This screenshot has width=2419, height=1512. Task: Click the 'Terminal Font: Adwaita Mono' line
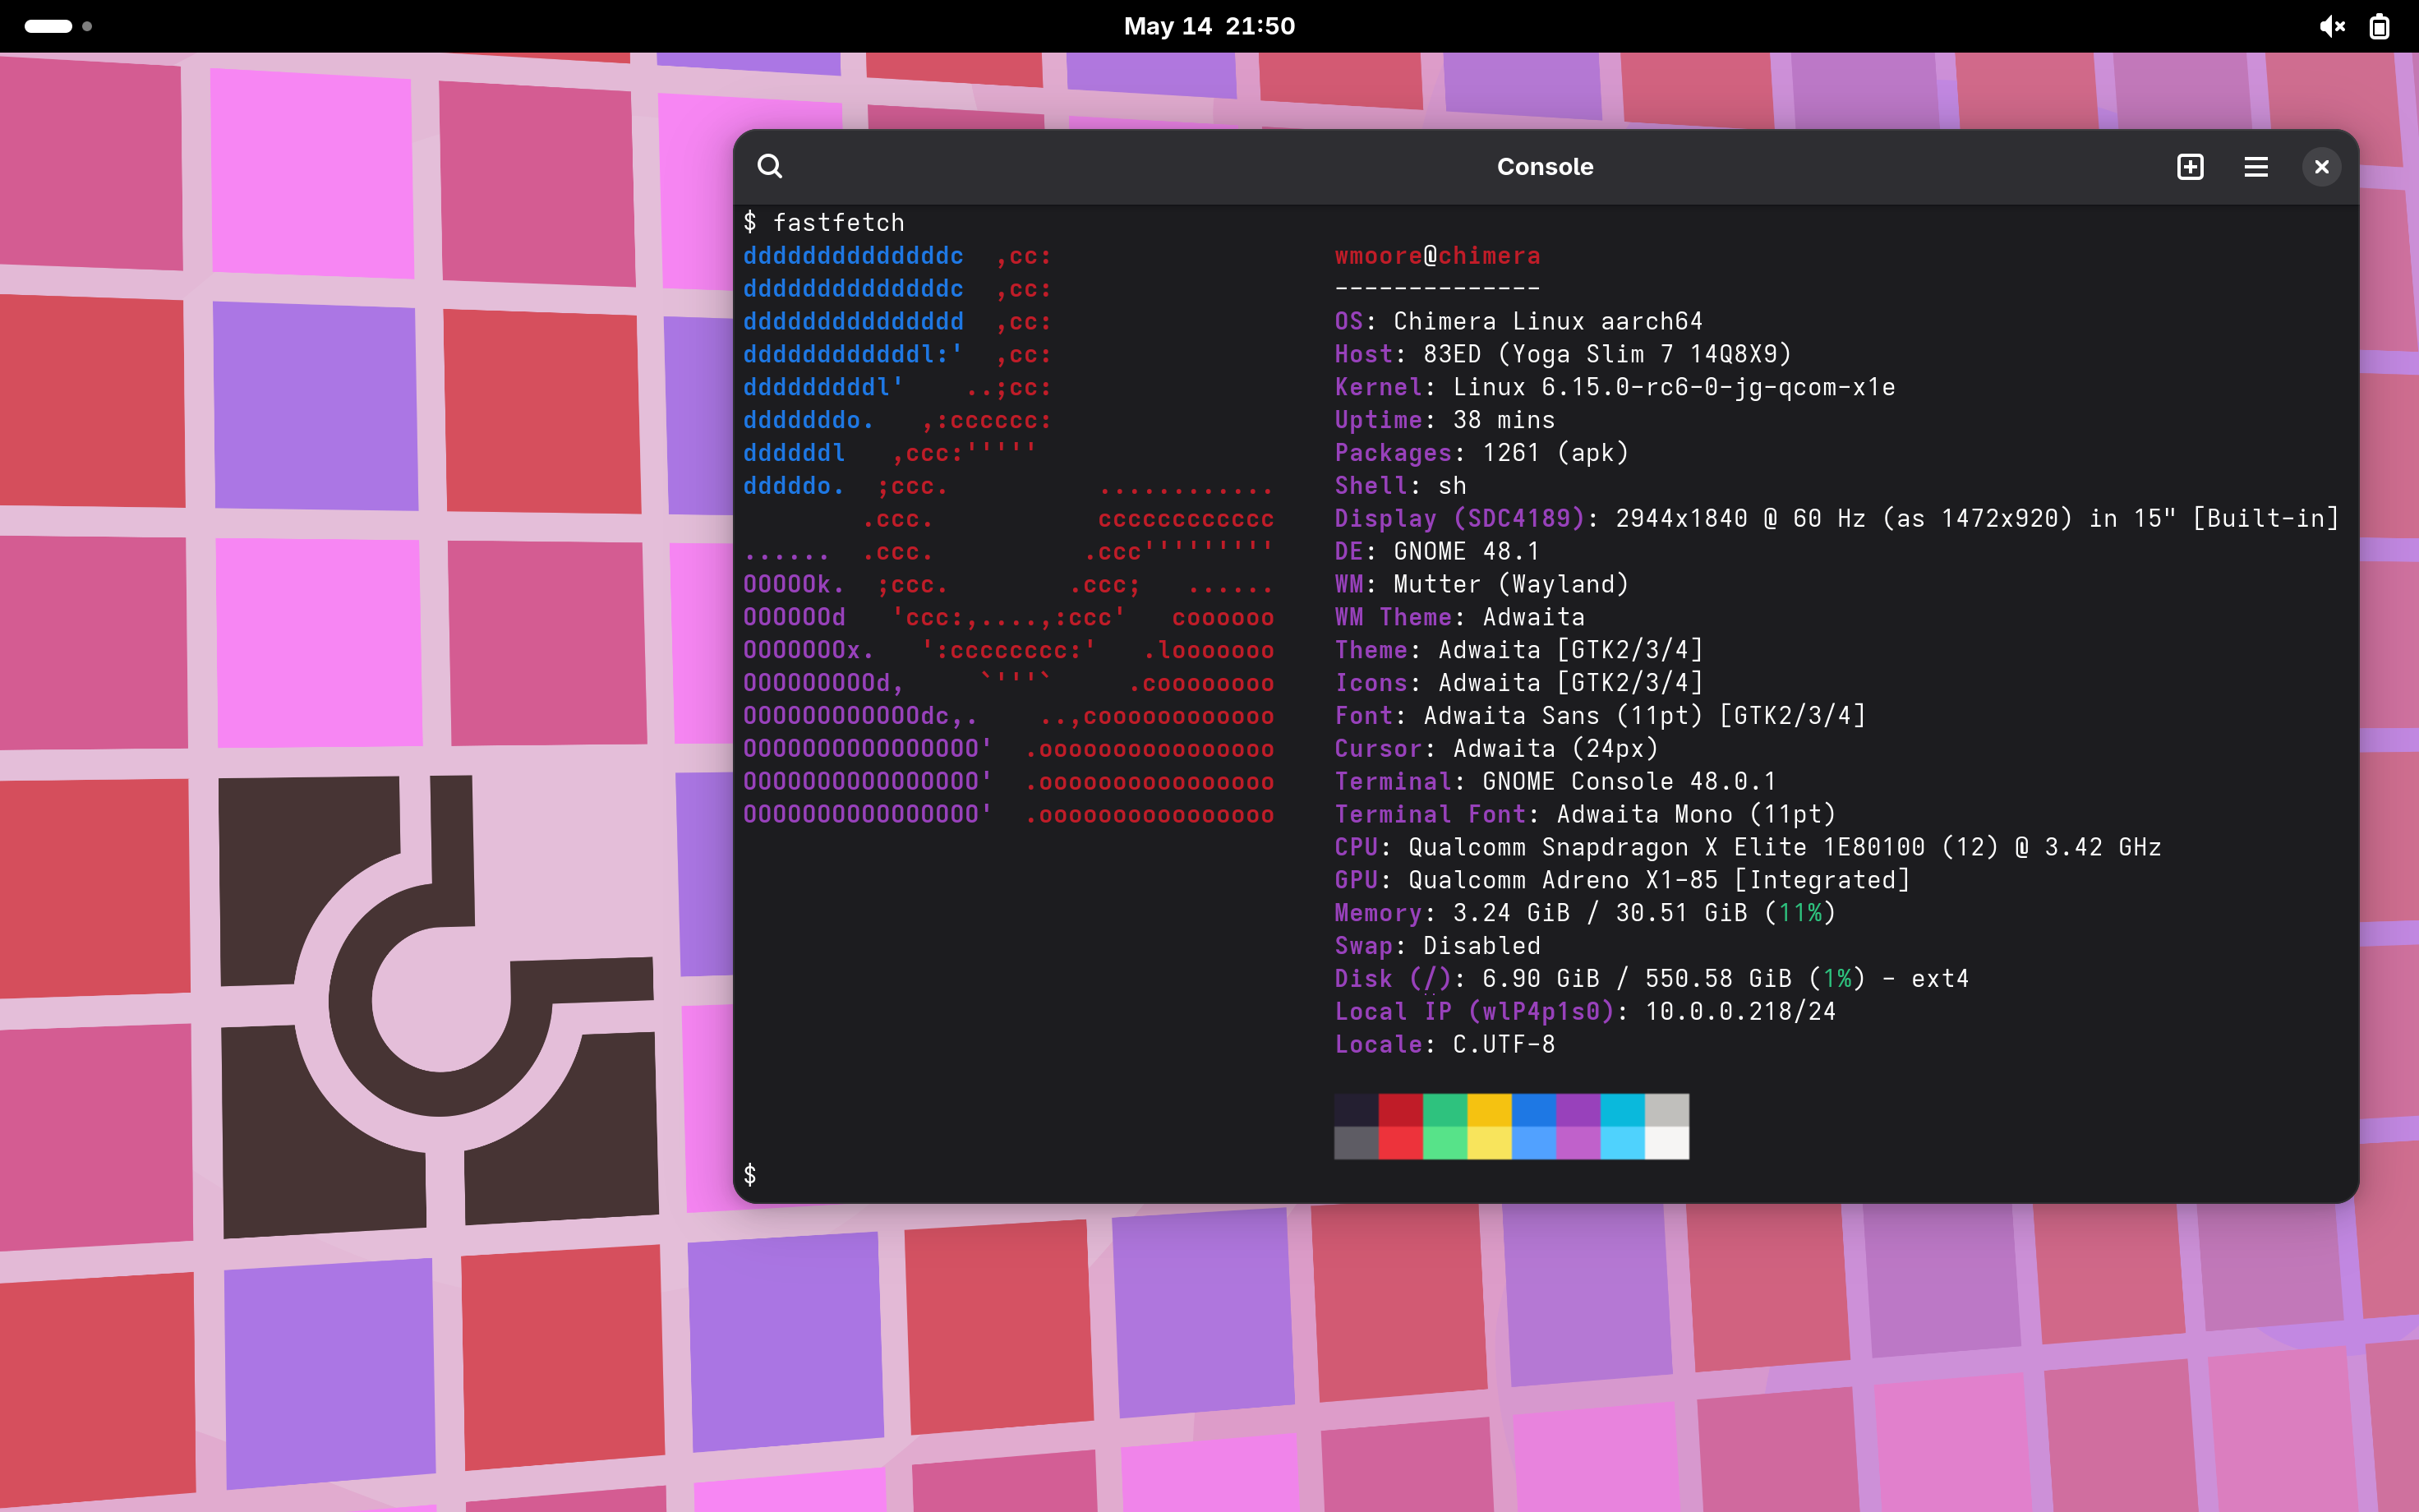tap(1585, 814)
